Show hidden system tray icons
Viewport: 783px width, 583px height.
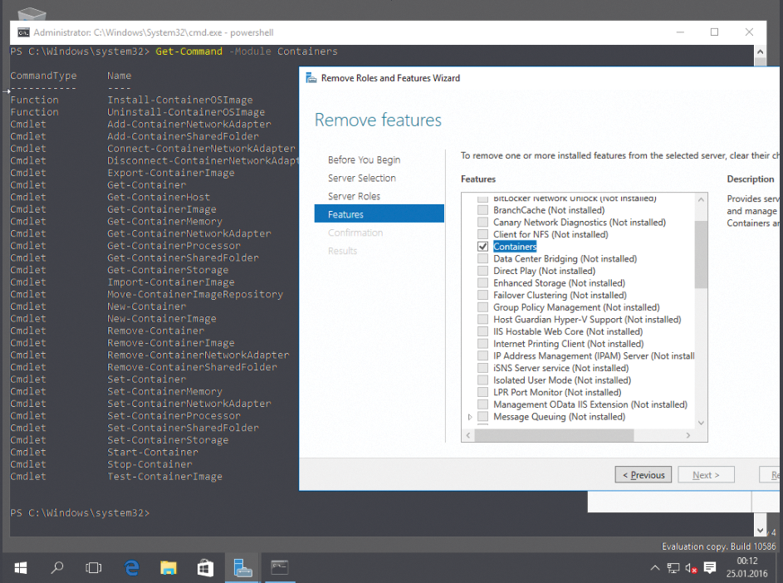click(x=655, y=568)
